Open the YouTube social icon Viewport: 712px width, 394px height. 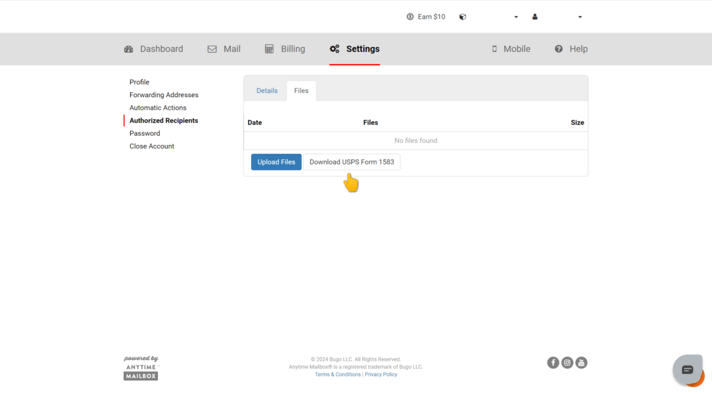[581, 363]
